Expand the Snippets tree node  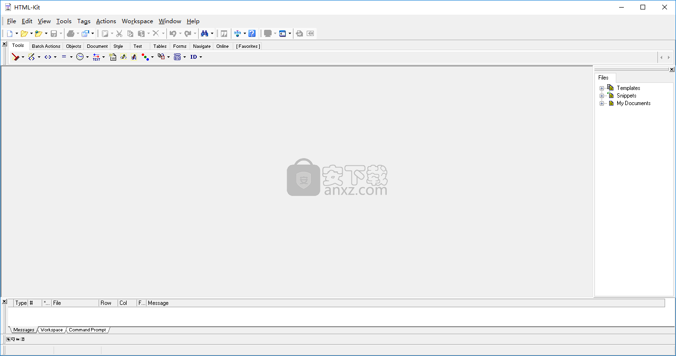(x=602, y=96)
